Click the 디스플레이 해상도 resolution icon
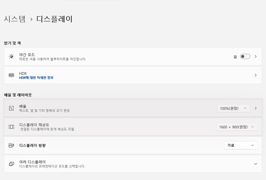Screen dimensions: 266x180 (x=11, y=127)
